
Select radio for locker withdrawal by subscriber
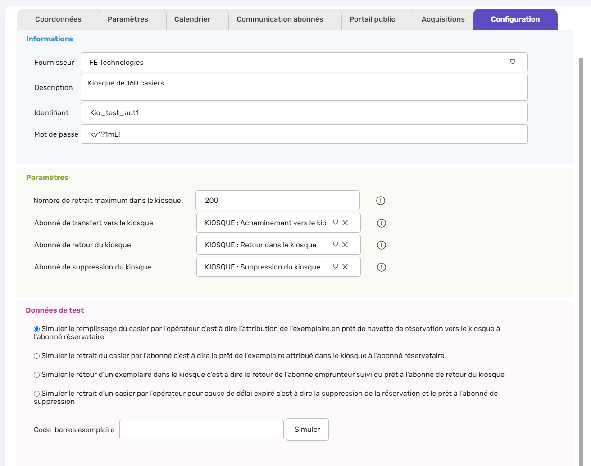click(x=37, y=356)
